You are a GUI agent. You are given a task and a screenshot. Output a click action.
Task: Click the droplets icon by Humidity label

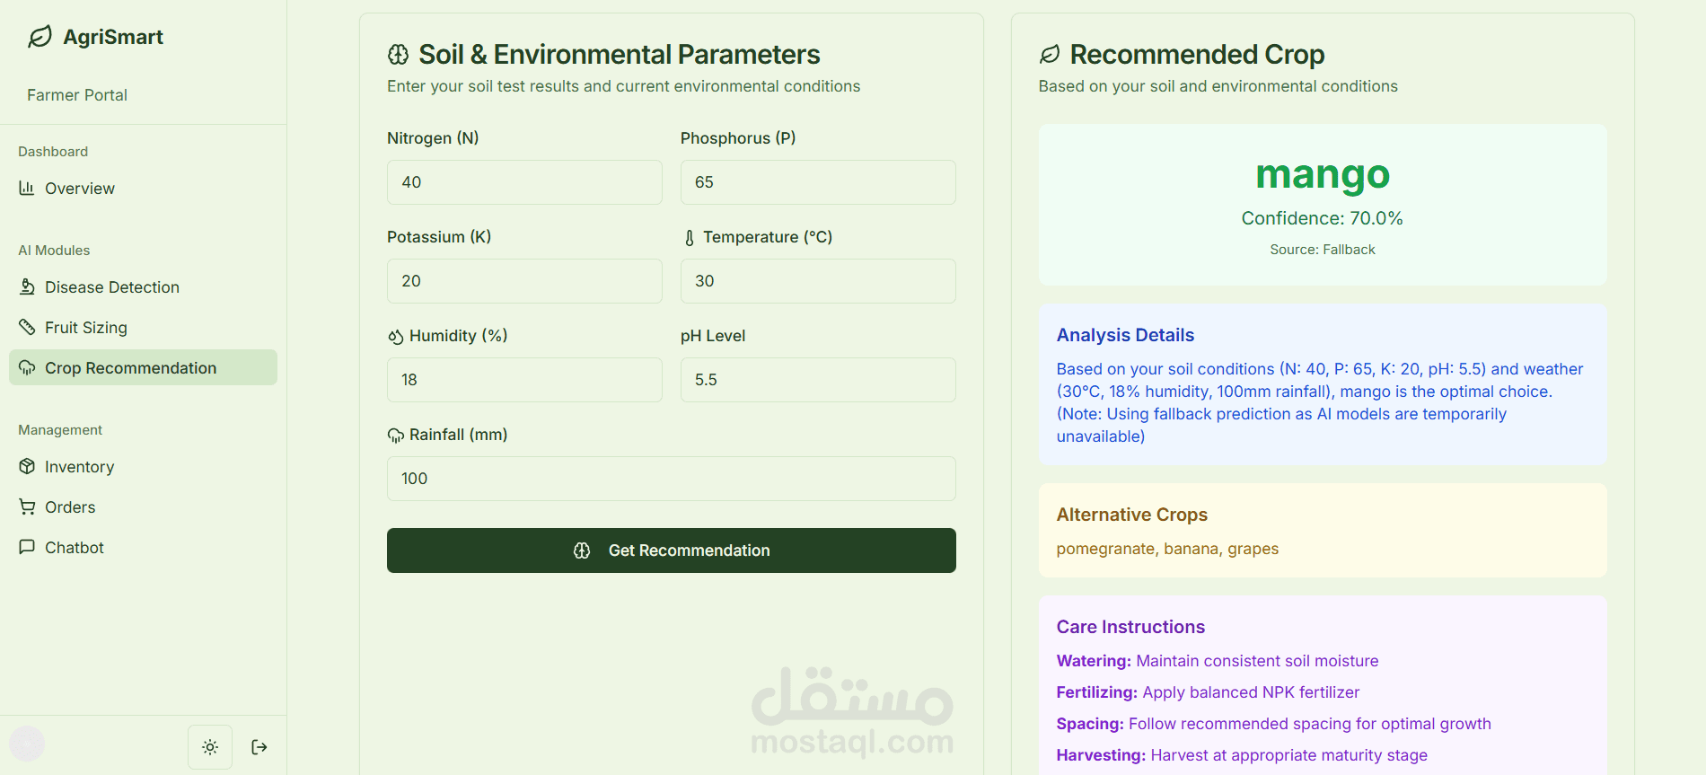tap(395, 337)
